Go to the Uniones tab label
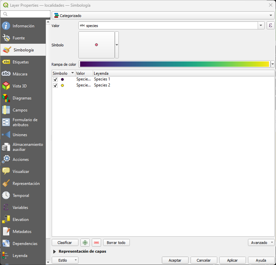The height and width of the screenshot is (265, 276). pyautogui.click(x=20, y=135)
